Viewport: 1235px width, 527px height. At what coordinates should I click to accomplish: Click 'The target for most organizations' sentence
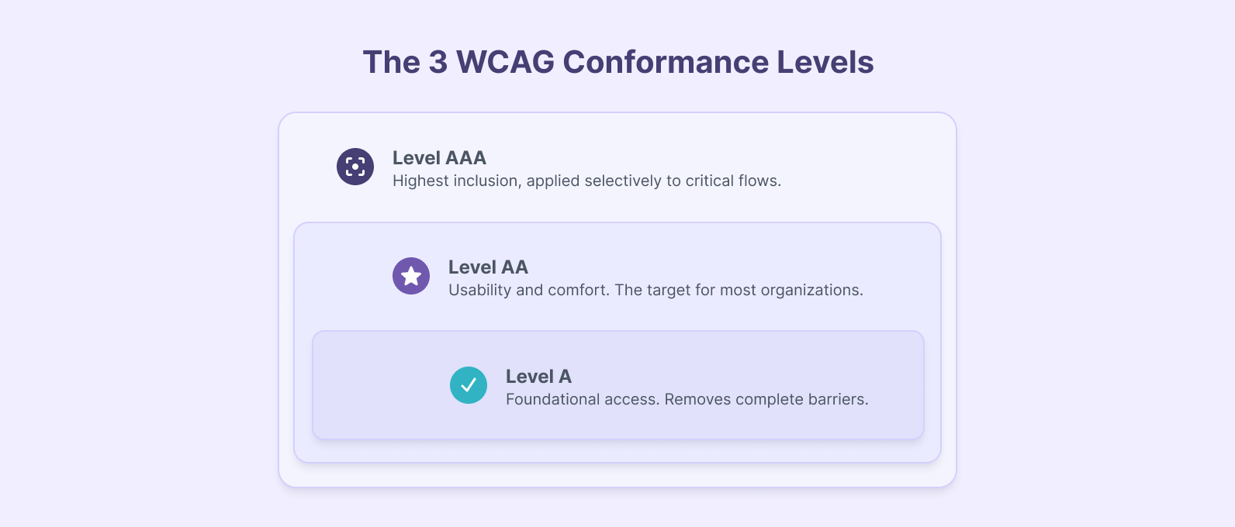739,290
